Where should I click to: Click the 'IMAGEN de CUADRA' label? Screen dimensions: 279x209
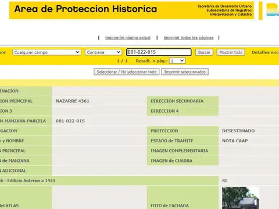coord(171,161)
